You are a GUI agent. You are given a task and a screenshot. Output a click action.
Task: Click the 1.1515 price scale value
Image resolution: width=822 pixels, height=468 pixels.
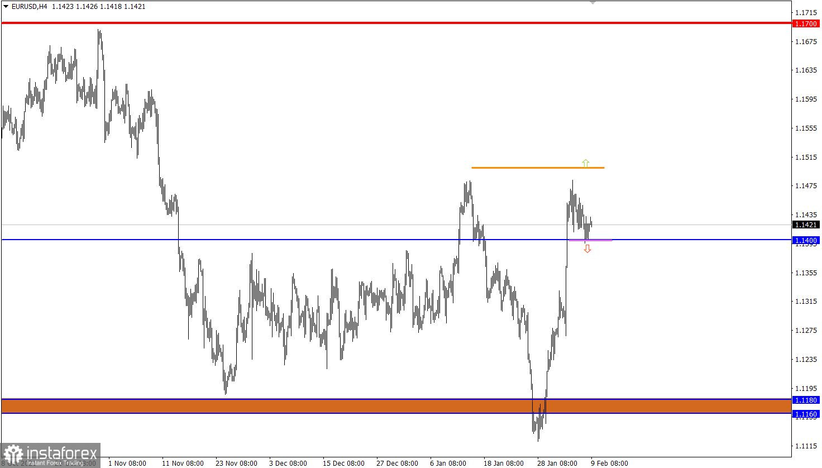pyautogui.click(x=806, y=157)
